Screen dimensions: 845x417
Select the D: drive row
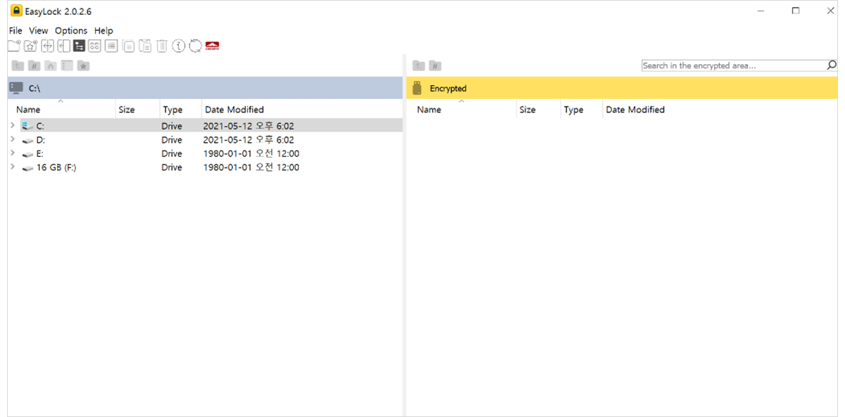click(205, 139)
